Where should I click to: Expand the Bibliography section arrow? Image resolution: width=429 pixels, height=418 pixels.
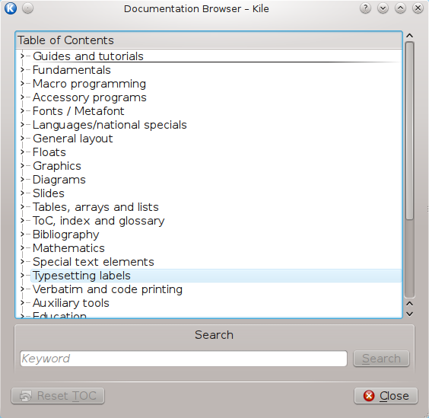pos(22,235)
